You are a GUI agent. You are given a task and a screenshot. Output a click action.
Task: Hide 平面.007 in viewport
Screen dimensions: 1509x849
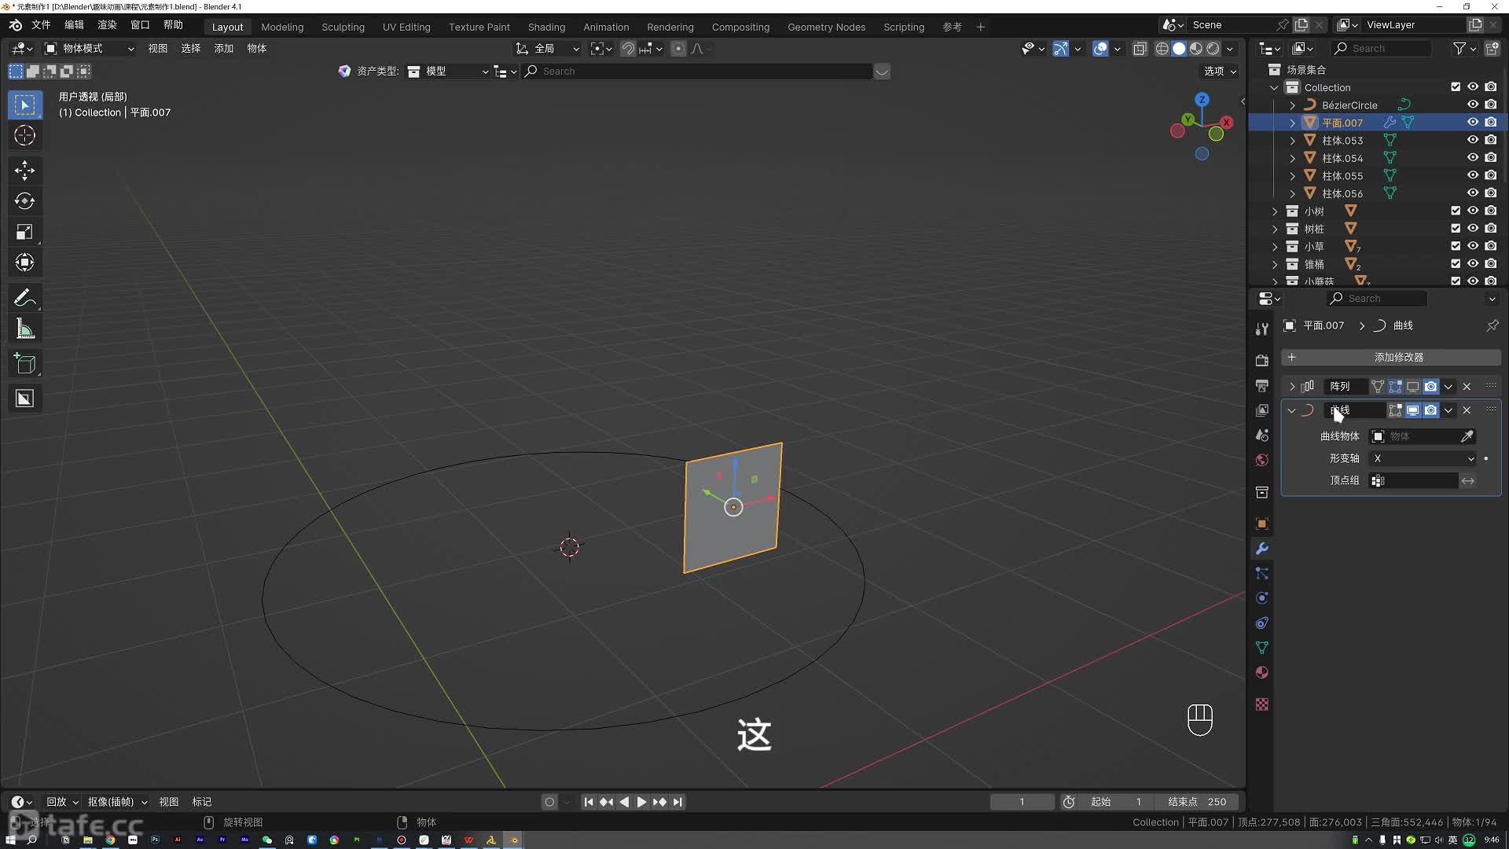pos(1473,123)
